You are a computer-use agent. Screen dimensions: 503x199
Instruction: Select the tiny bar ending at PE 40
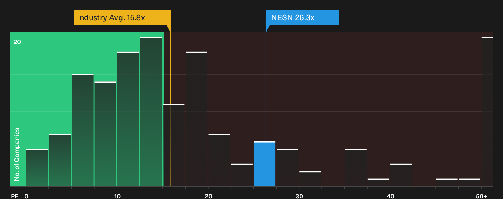tap(378, 182)
